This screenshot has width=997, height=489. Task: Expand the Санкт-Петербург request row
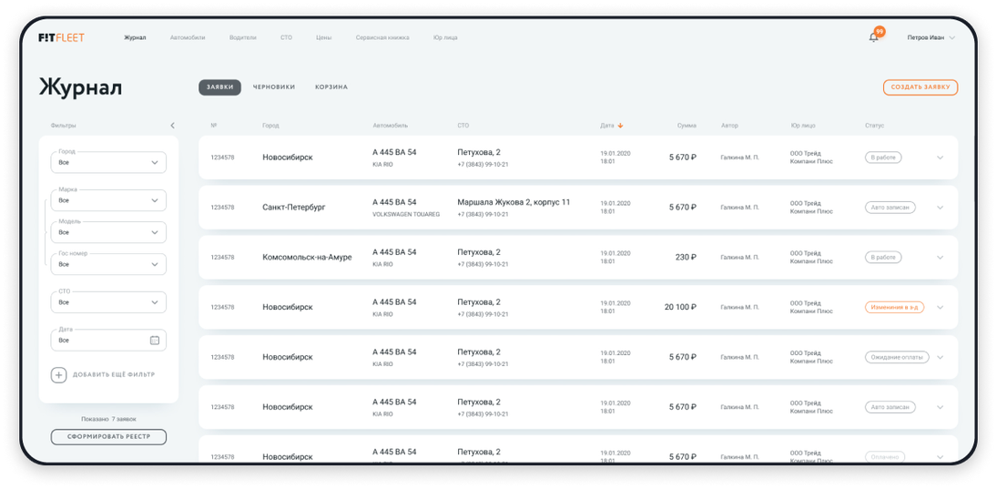(940, 208)
